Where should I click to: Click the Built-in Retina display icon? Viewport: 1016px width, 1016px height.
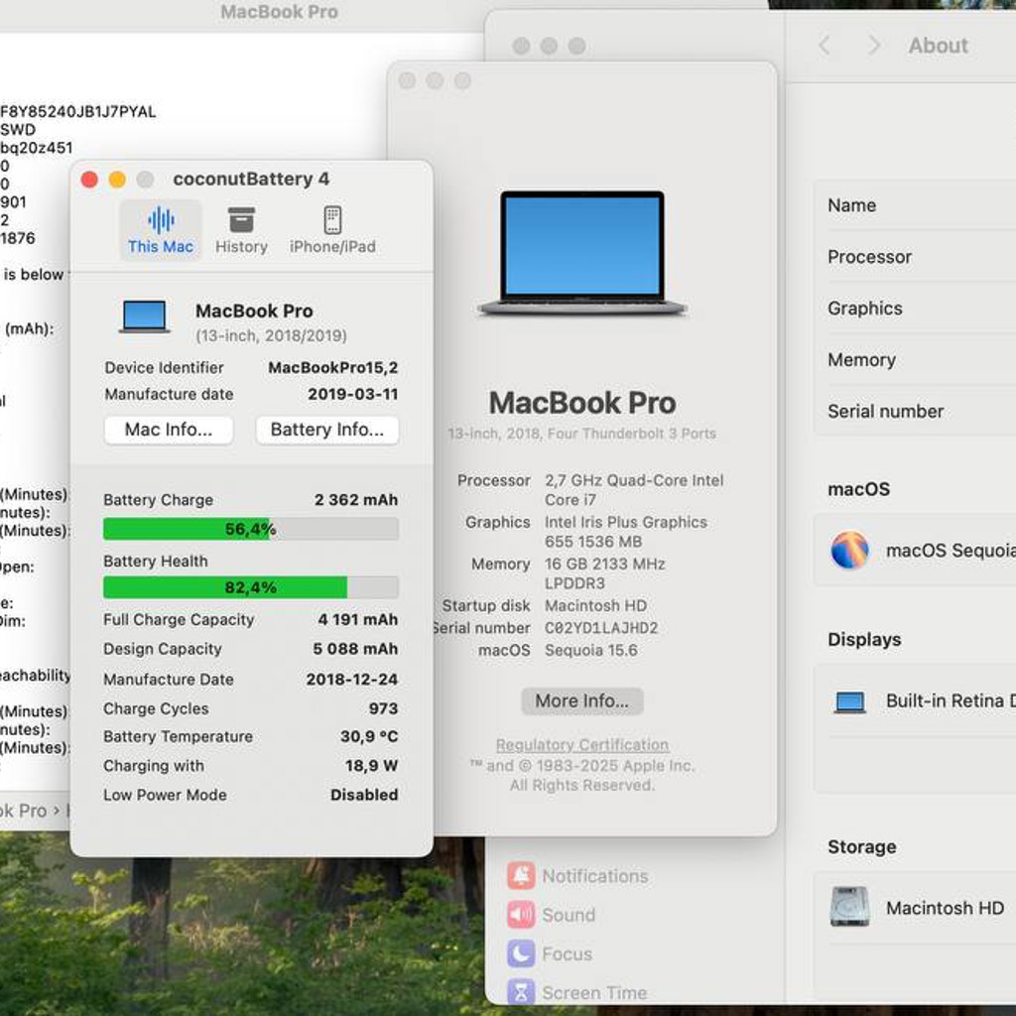849,701
